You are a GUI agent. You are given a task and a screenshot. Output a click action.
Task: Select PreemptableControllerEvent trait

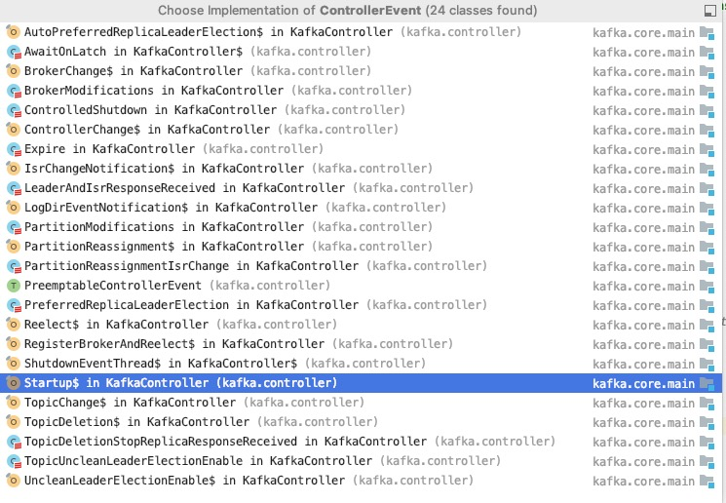pyautogui.click(x=362, y=286)
